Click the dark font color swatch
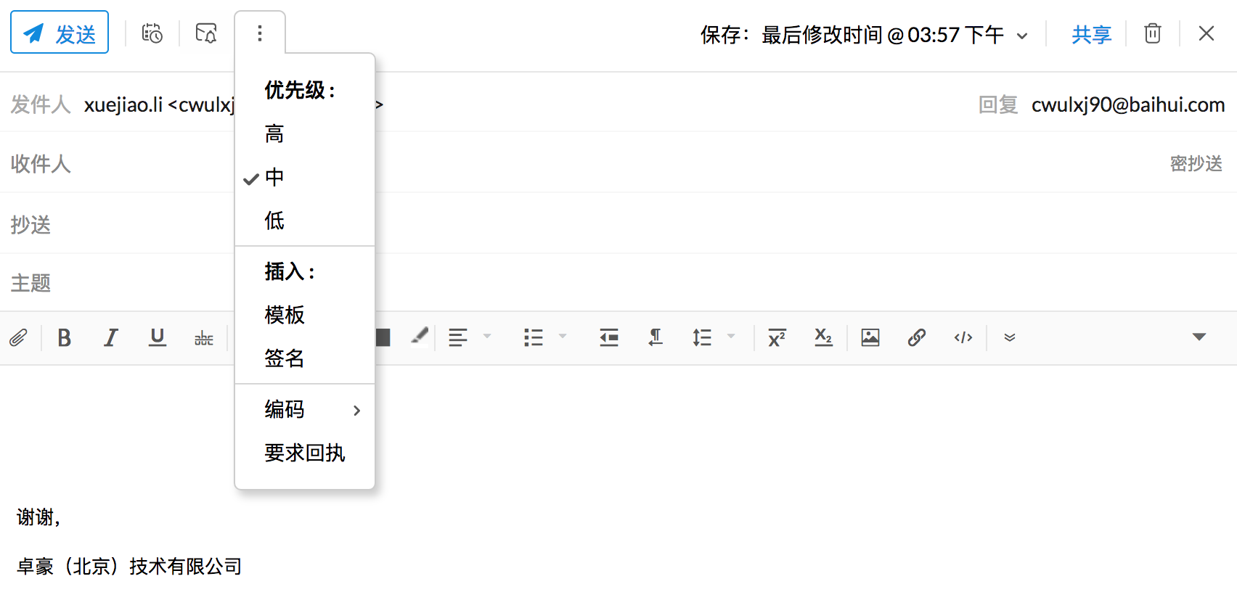The width and height of the screenshot is (1237, 592). (383, 337)
